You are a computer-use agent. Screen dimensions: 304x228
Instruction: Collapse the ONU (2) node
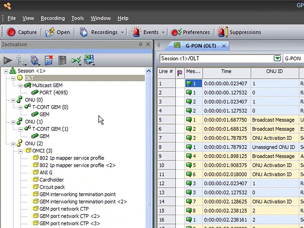coord(13,144)
